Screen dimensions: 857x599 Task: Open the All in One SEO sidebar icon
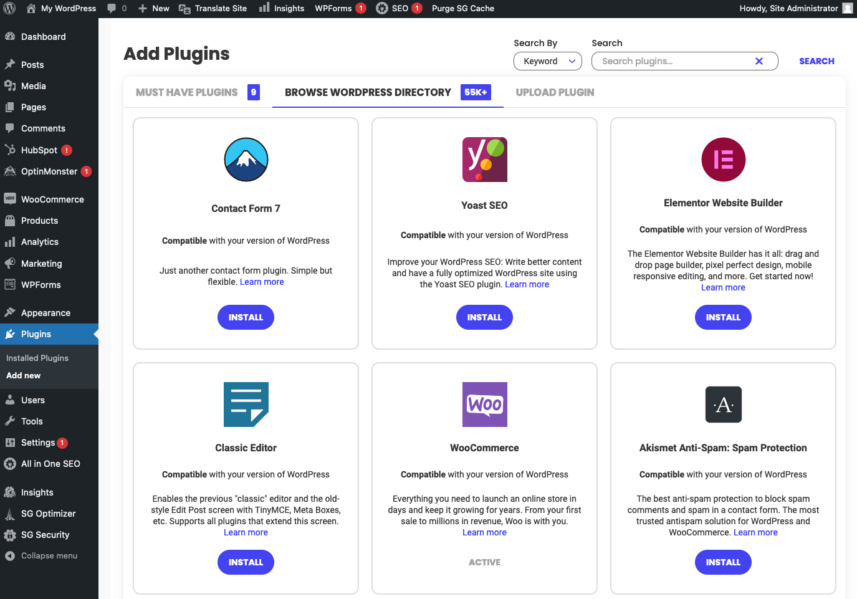10,464
